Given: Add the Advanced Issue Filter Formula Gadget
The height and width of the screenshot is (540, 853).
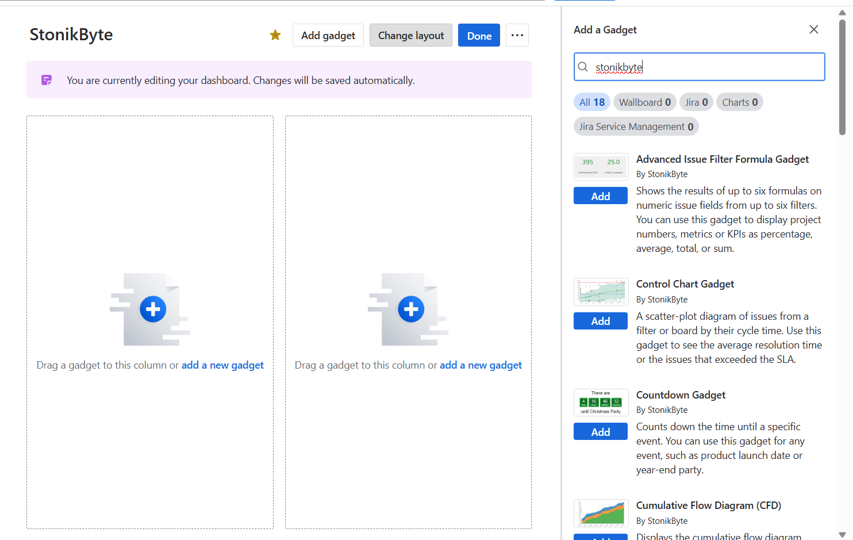Looking at the screenshot, I should pos(600,196).
